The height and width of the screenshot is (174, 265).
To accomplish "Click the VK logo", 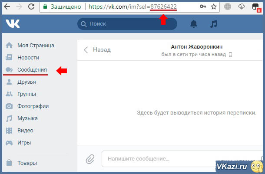I will point(13,23).
